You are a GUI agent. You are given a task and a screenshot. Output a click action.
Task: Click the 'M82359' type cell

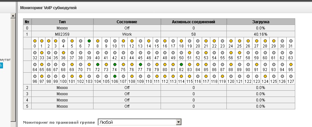pyautogui.click(x=62, y=34)
